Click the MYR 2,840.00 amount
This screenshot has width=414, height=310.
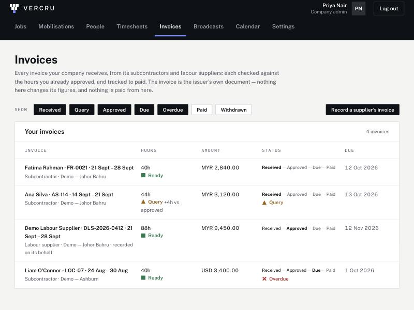click(x=220, y=167)
